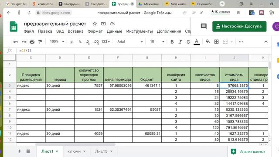
Task: Select cell with value 57668,3875
Action: [x=234, y=85]
